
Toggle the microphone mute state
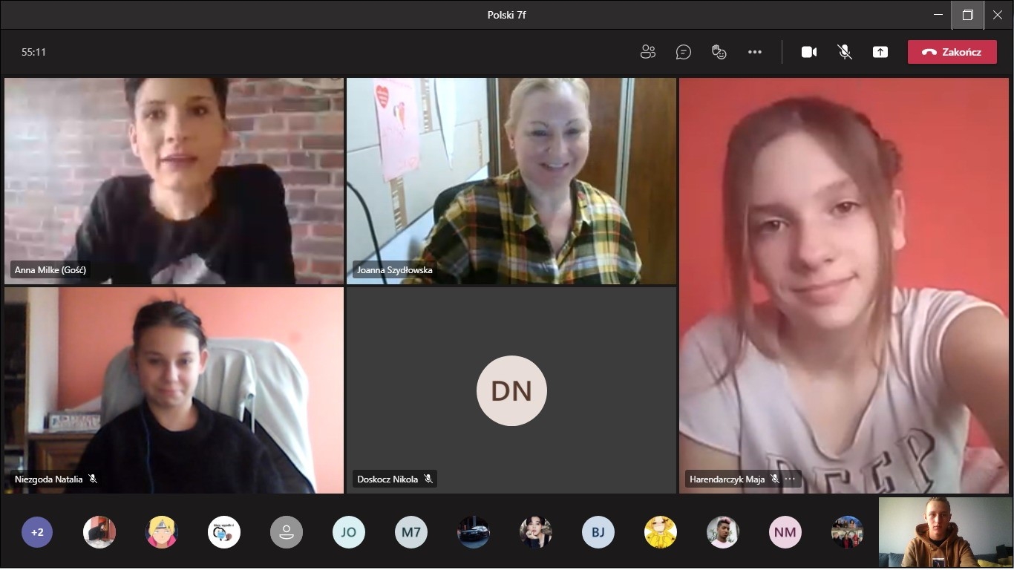click(845, 52)
